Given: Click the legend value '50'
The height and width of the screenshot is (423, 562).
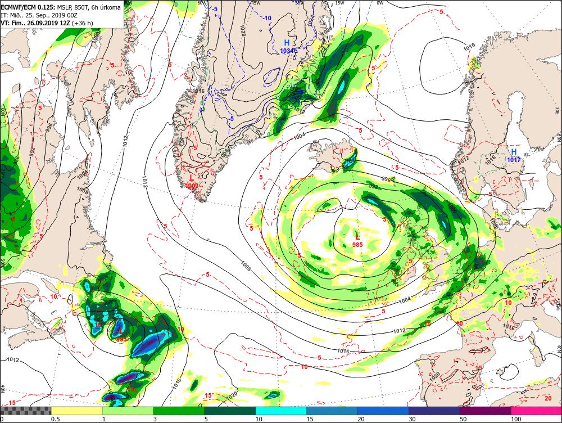Looking at the screenshot, I should tap(463, 419).
